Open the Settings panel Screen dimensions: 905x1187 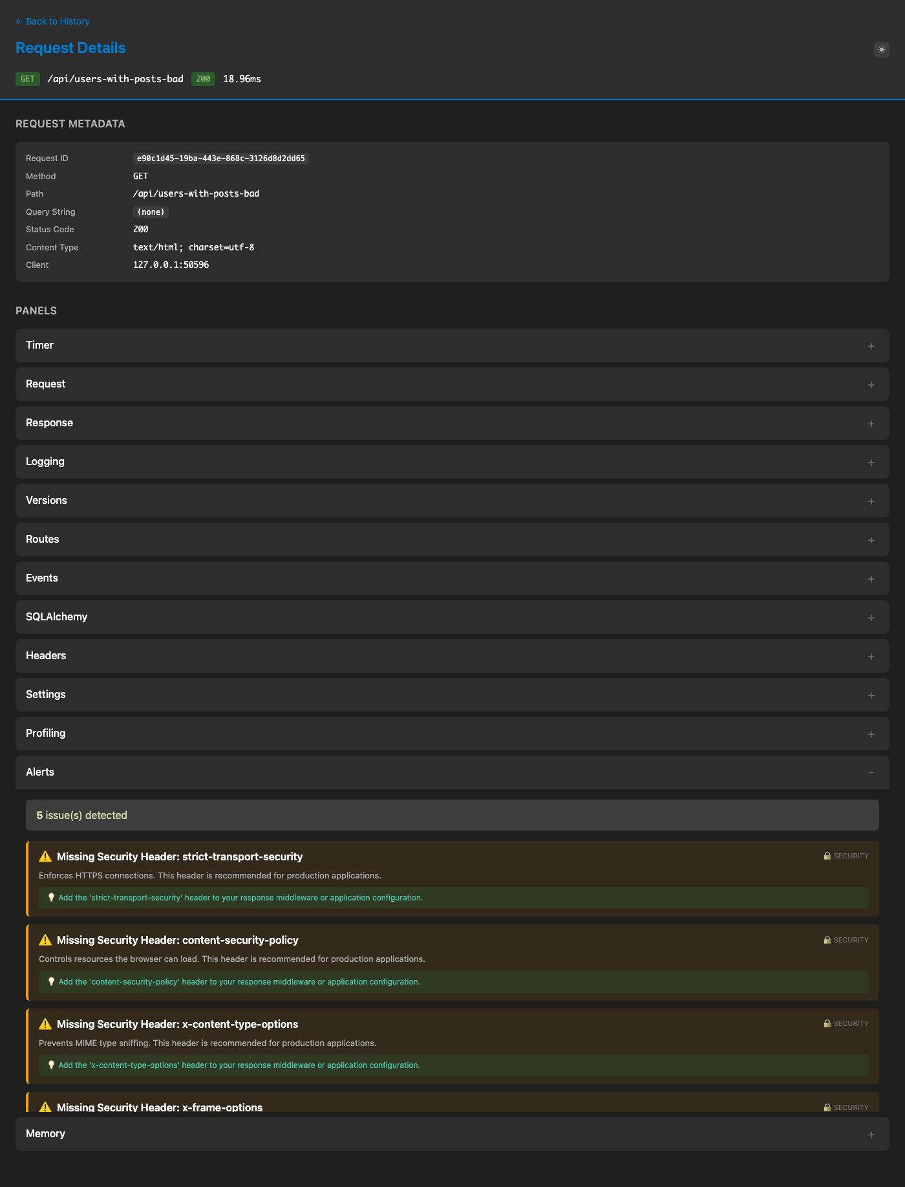(46, 695)
